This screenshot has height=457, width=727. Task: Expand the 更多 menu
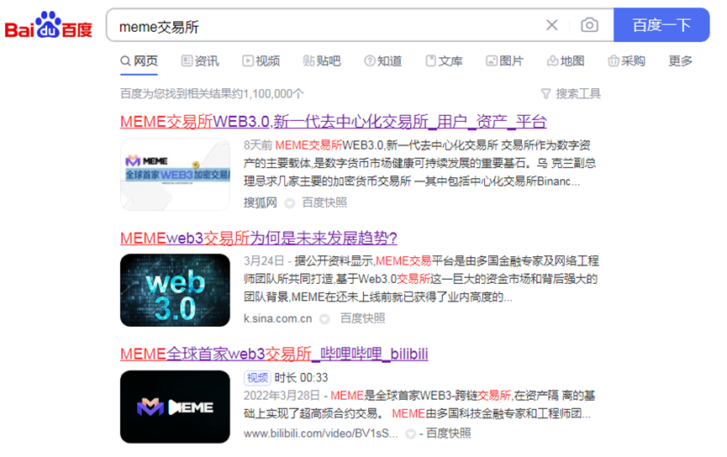coord(680,61)
